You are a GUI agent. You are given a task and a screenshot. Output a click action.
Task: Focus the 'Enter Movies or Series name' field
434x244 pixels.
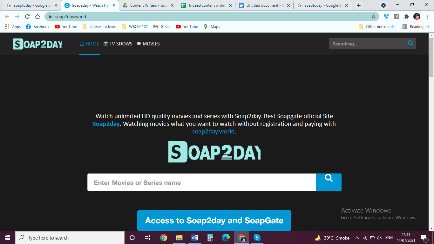tap(202, 182)
